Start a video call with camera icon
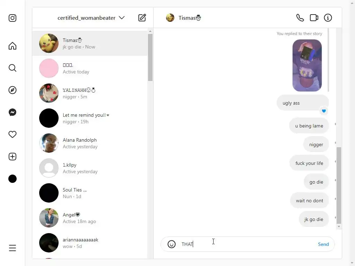 click(x=314, y=18)
